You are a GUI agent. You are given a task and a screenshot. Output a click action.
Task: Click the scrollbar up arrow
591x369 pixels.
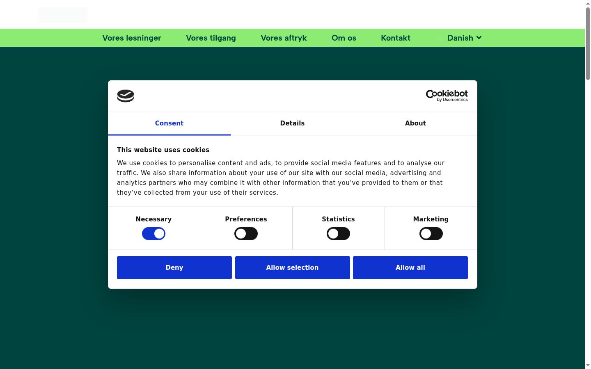(x=588, y=3)
